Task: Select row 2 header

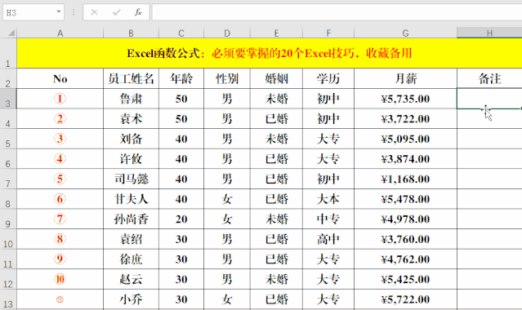Action: pos(8,78)
